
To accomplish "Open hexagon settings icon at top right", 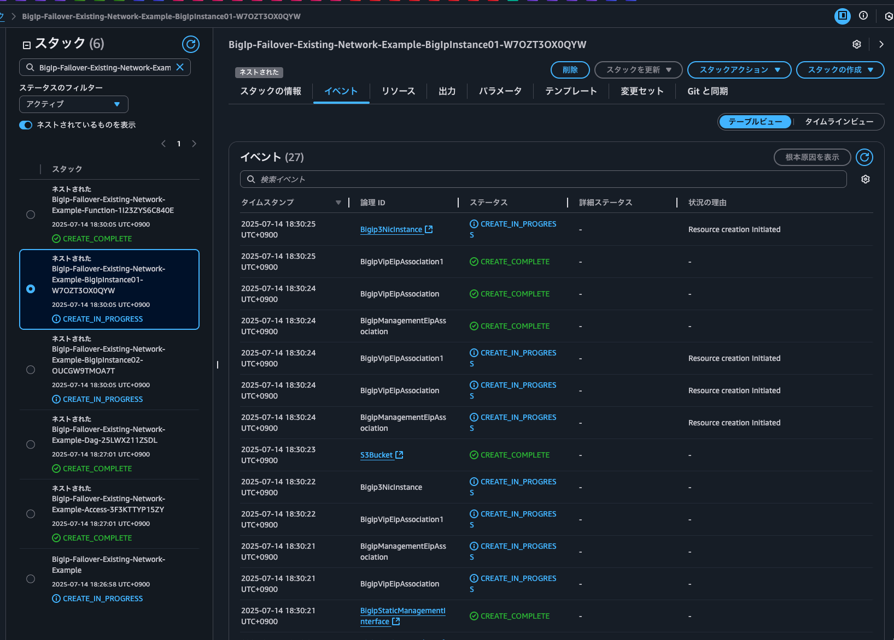I will click(x=889, y=16).
